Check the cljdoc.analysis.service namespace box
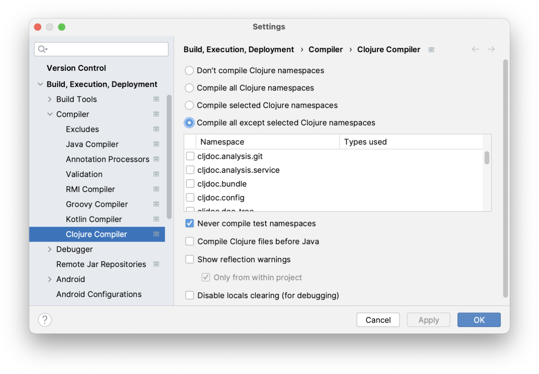Viewport: 539px width, 374px height. tap(190, 170)
